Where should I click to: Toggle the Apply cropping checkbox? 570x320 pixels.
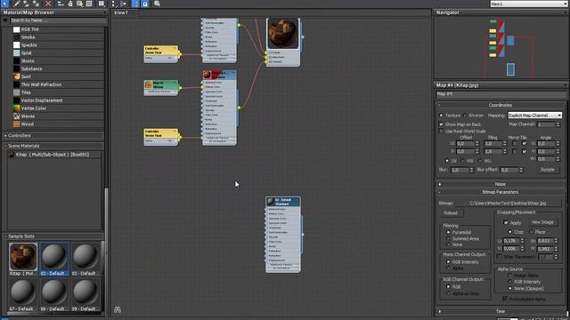pos(506,222)
